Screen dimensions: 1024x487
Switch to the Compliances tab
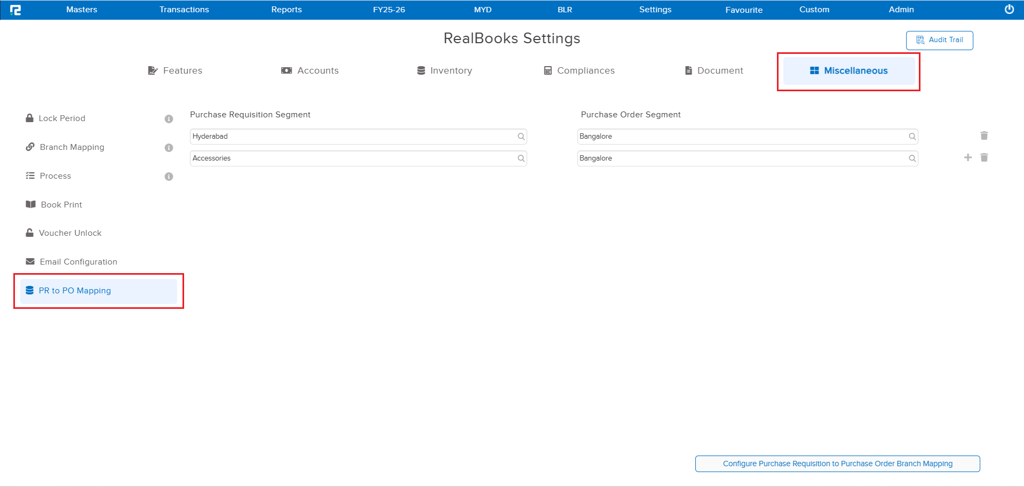(579, 70)
